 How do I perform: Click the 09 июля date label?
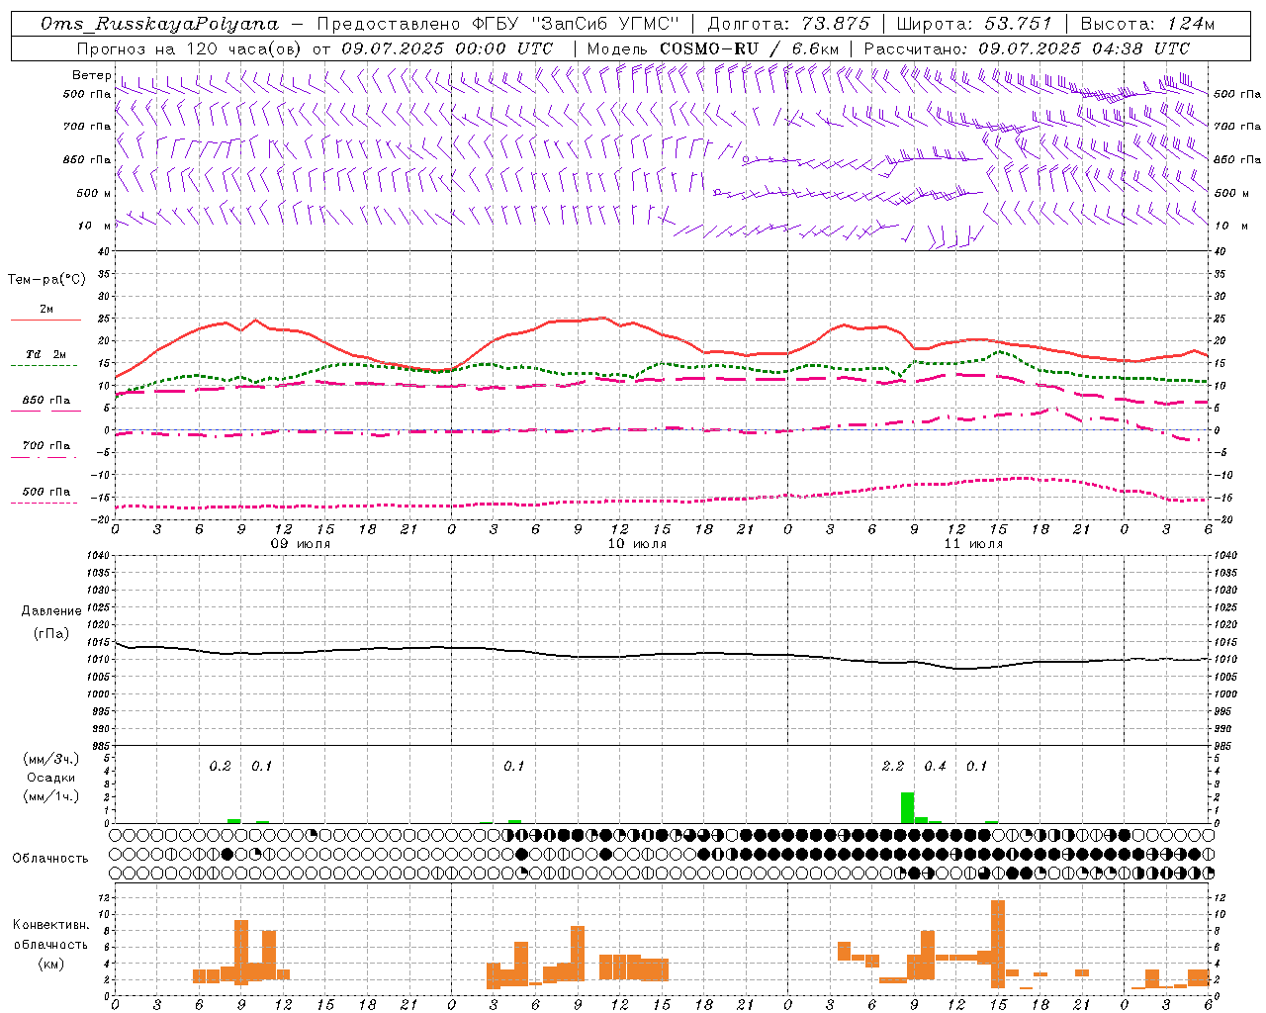click(301, 544)
